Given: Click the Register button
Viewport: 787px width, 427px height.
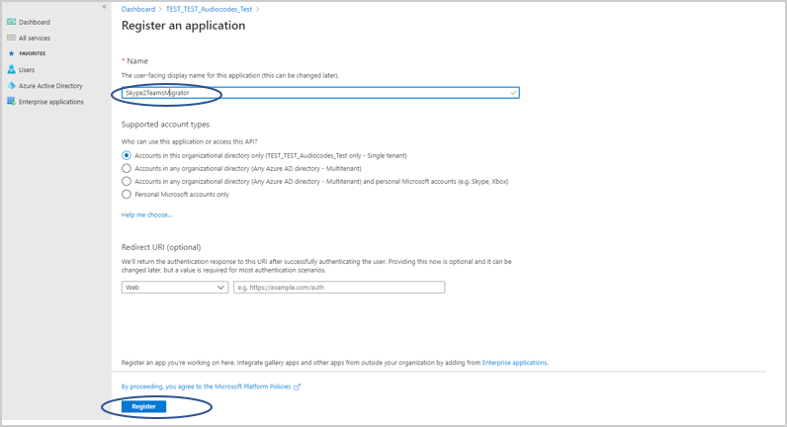Looking at the screenshot, I should [143, 406].
